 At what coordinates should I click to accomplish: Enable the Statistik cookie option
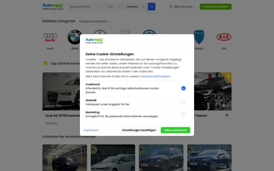coord(183,102)
